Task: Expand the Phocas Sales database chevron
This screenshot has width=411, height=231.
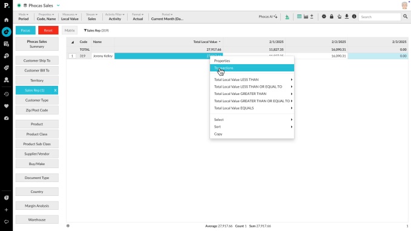Action: (x=58, y=5)
